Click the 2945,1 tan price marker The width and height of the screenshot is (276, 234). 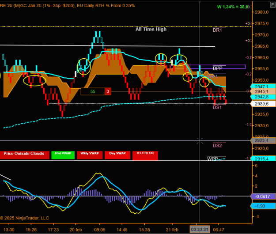263,91
